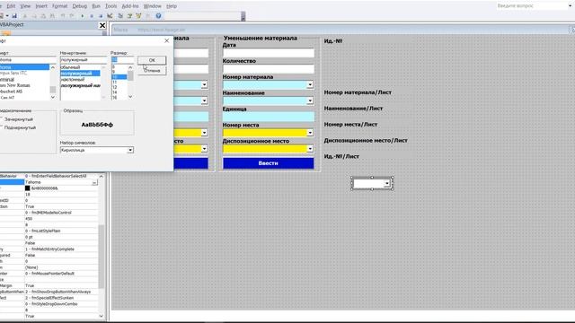Expand the Номер материала combo box arrow
575x323 pixels.
[310, 84]
